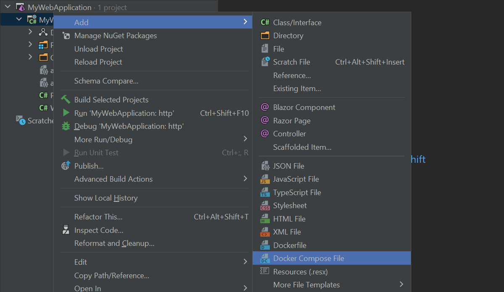Select Show Local History
Image resolution: width=504 pixels, height=292 pixels.
click(x=106, y=198)
